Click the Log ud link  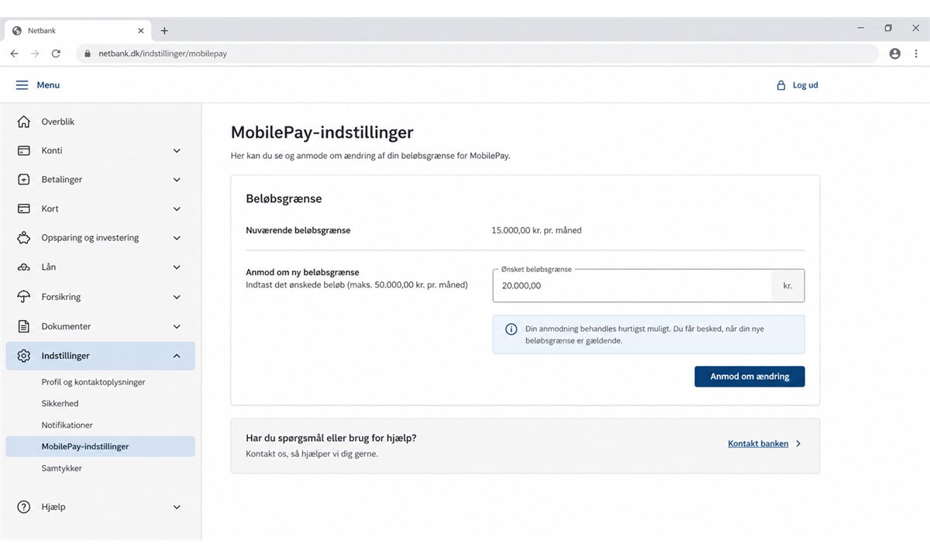805,85
